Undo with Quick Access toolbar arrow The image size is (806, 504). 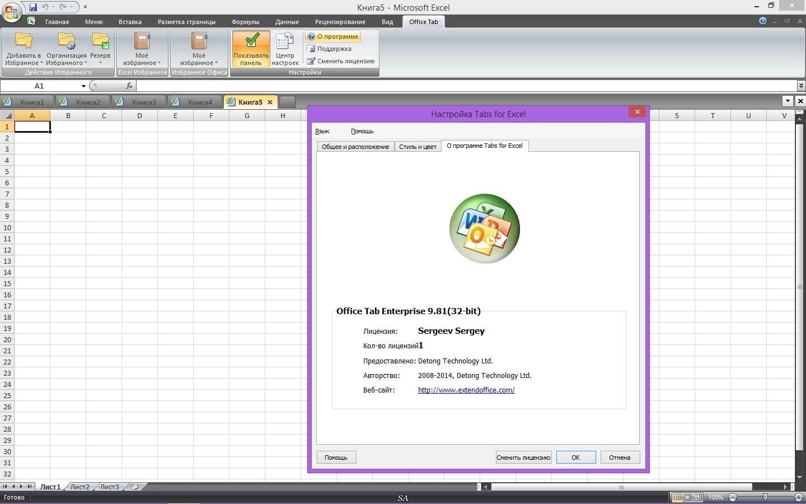point(46,7)
